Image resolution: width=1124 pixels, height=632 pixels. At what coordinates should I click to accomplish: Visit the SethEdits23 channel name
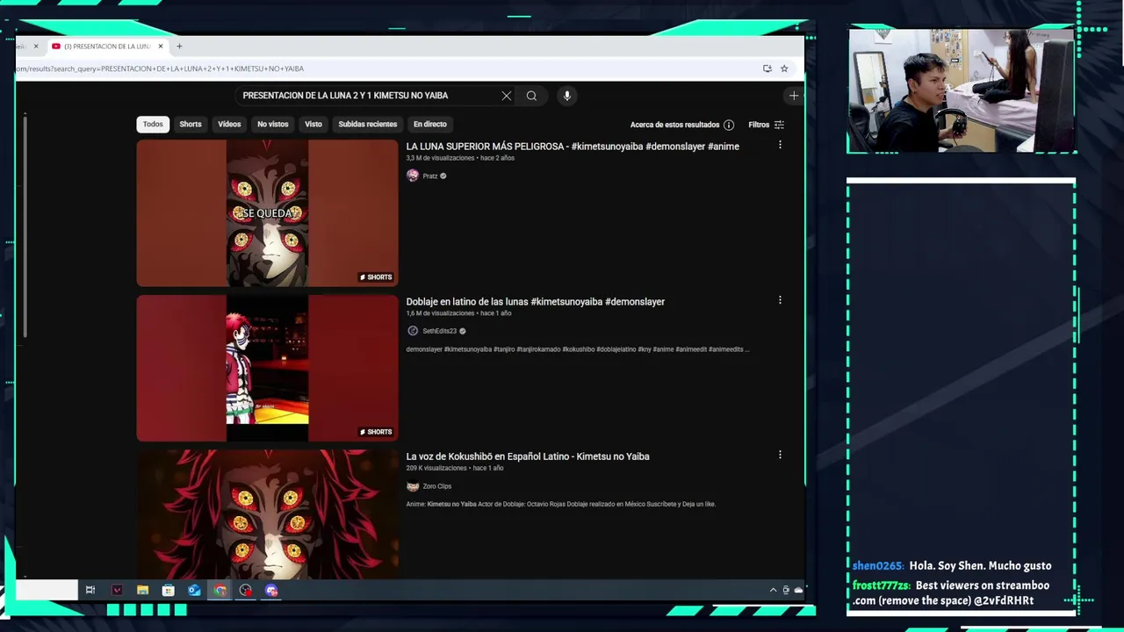pos(439,331)
